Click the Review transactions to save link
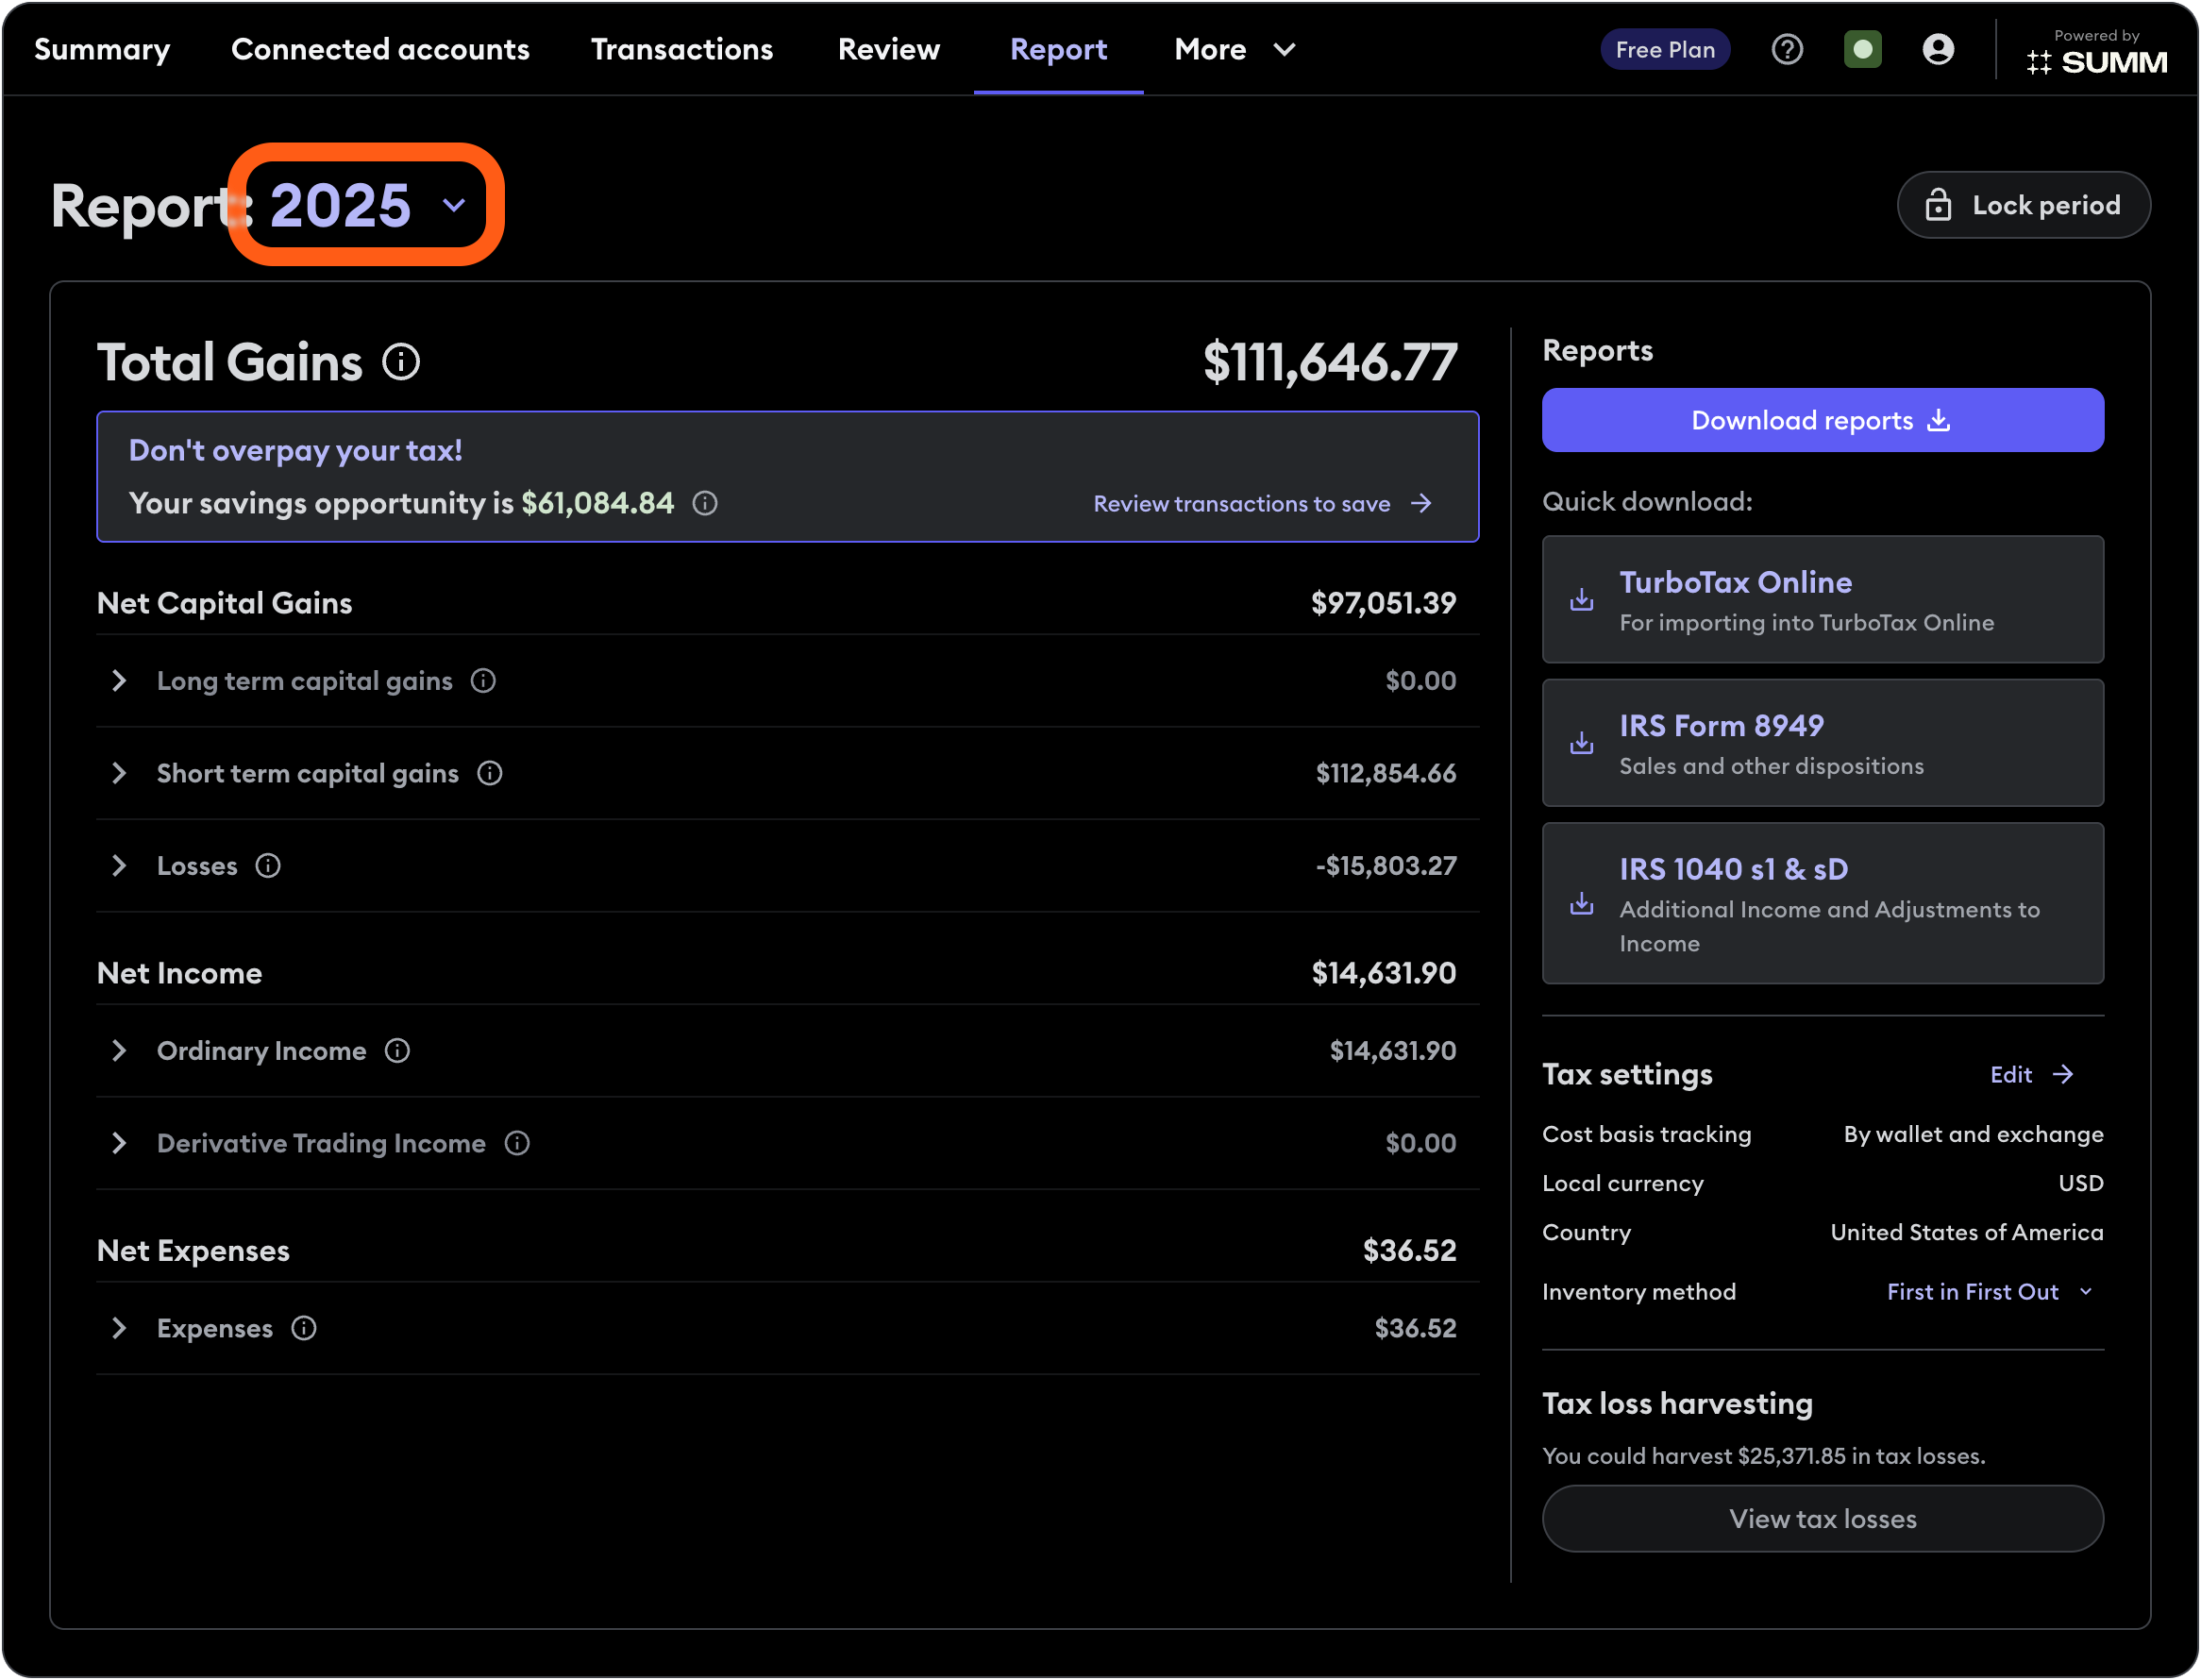The height and width of the screenshot is (1680, 2201). 1263,503
